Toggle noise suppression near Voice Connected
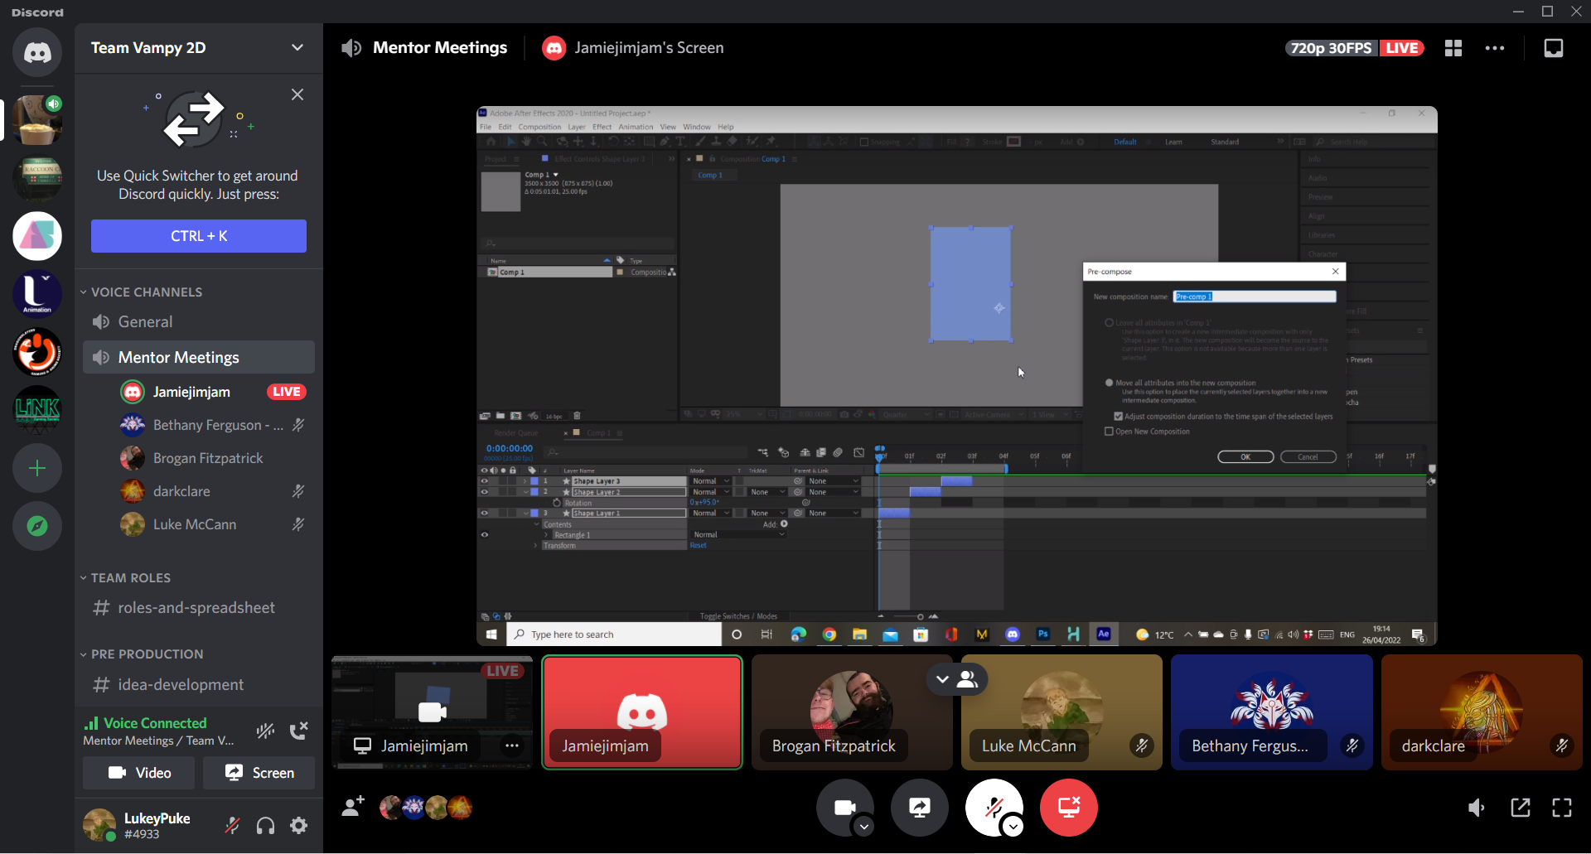The height and width of the screenshot is (854, 1591). click(x=265, y=731)
